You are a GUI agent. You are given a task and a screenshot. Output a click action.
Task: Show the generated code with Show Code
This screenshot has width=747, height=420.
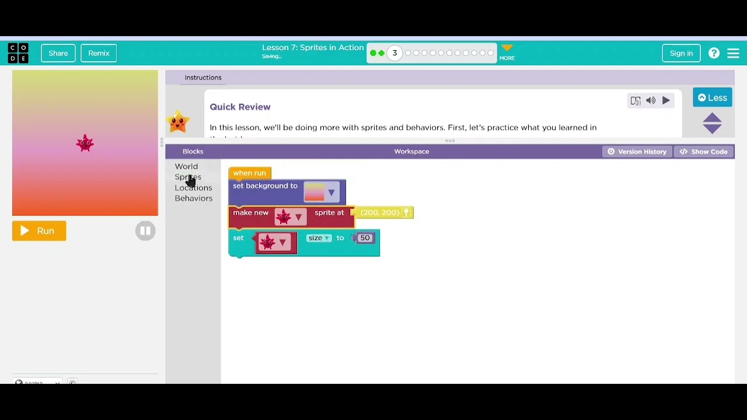point(703,152)
